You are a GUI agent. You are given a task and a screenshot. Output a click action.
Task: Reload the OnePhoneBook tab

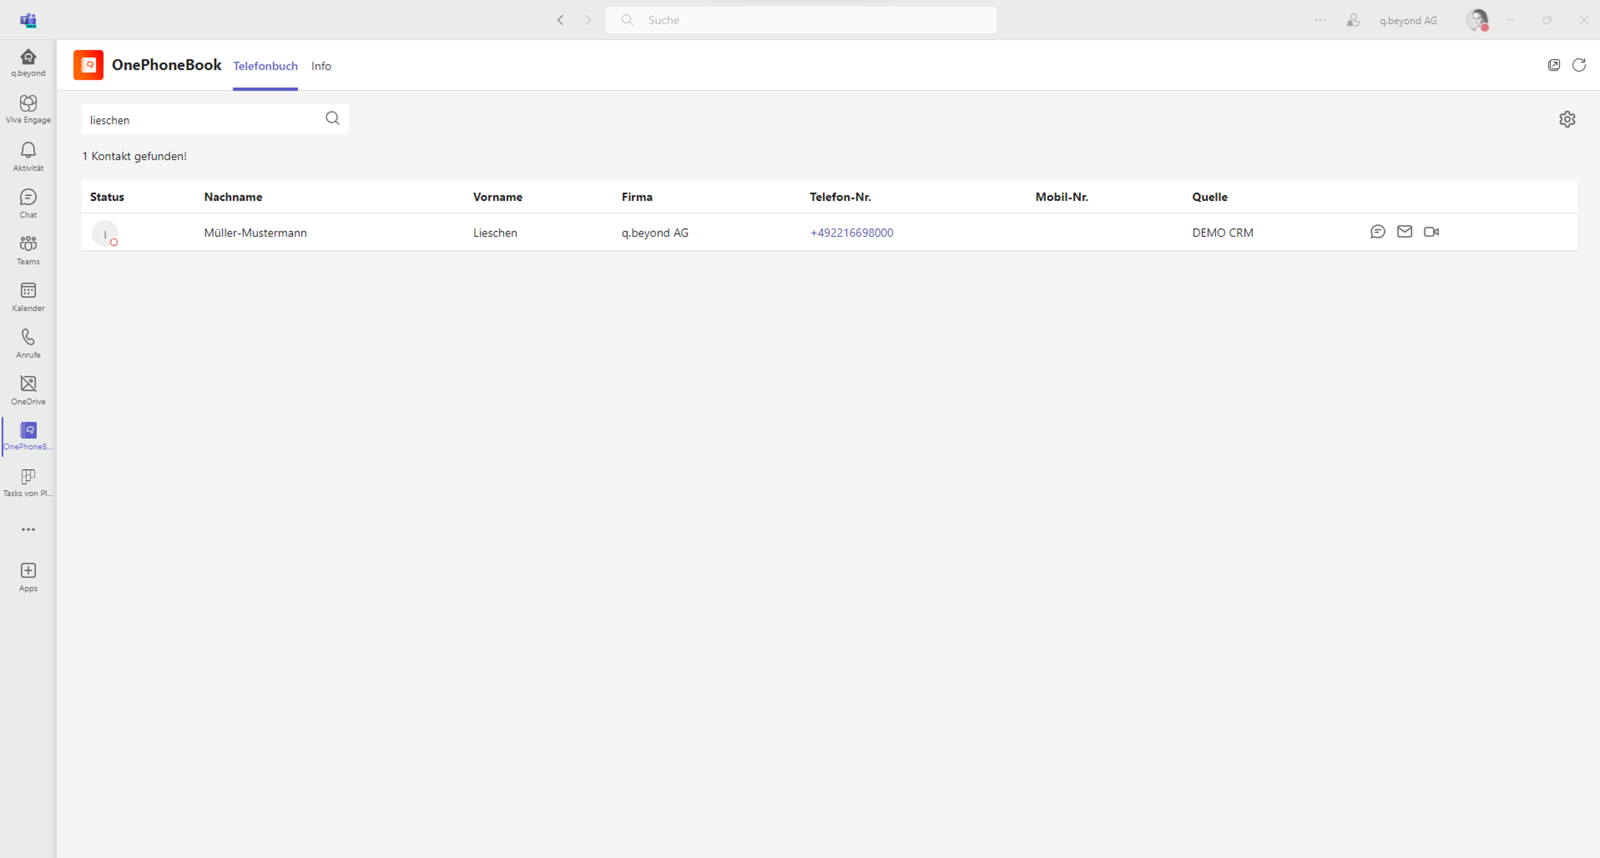tap(1579, 65)
